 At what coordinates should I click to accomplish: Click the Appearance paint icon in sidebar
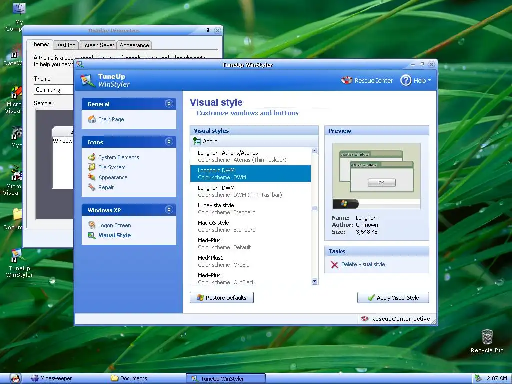(92, 177)
